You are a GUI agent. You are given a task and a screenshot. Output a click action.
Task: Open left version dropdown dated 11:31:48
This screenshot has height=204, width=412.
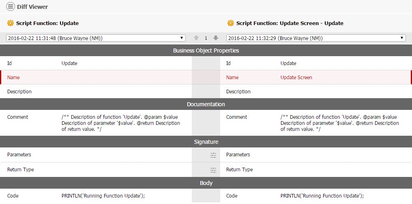[x=96, y=38]
